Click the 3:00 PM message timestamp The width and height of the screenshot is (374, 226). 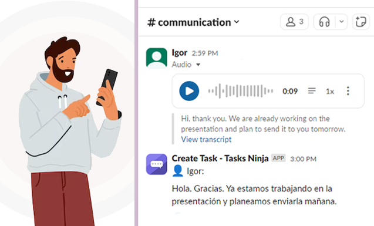[x=303, y=159]
